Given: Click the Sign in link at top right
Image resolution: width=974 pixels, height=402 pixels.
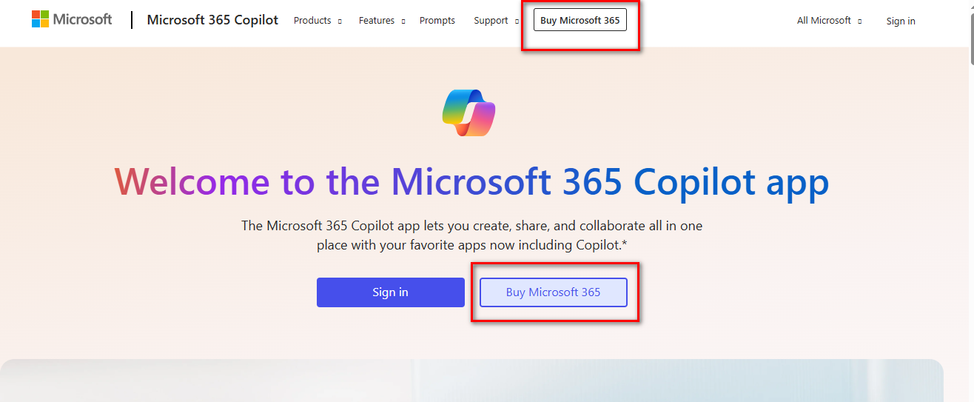Looking at the screenshot, I should 901,21.
